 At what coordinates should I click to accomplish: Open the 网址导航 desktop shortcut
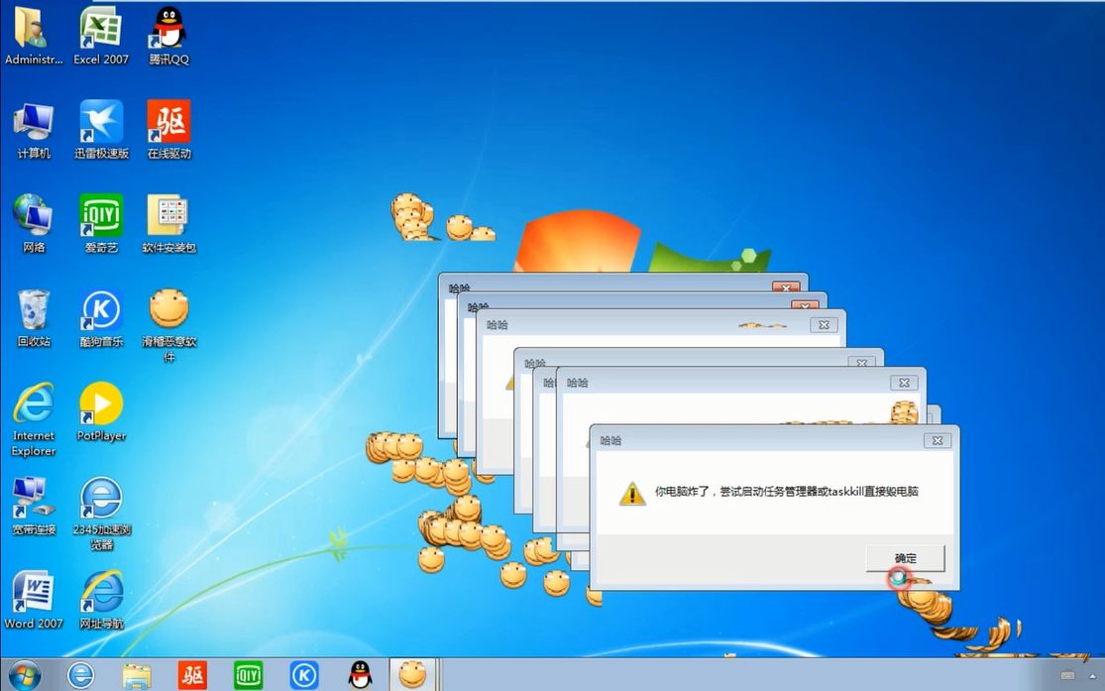click(101, 600)
